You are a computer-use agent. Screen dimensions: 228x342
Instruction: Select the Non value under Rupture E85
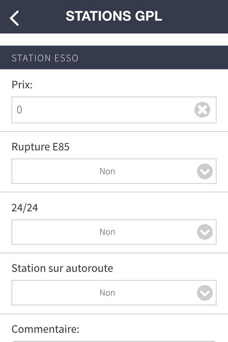tap(107, 171)
